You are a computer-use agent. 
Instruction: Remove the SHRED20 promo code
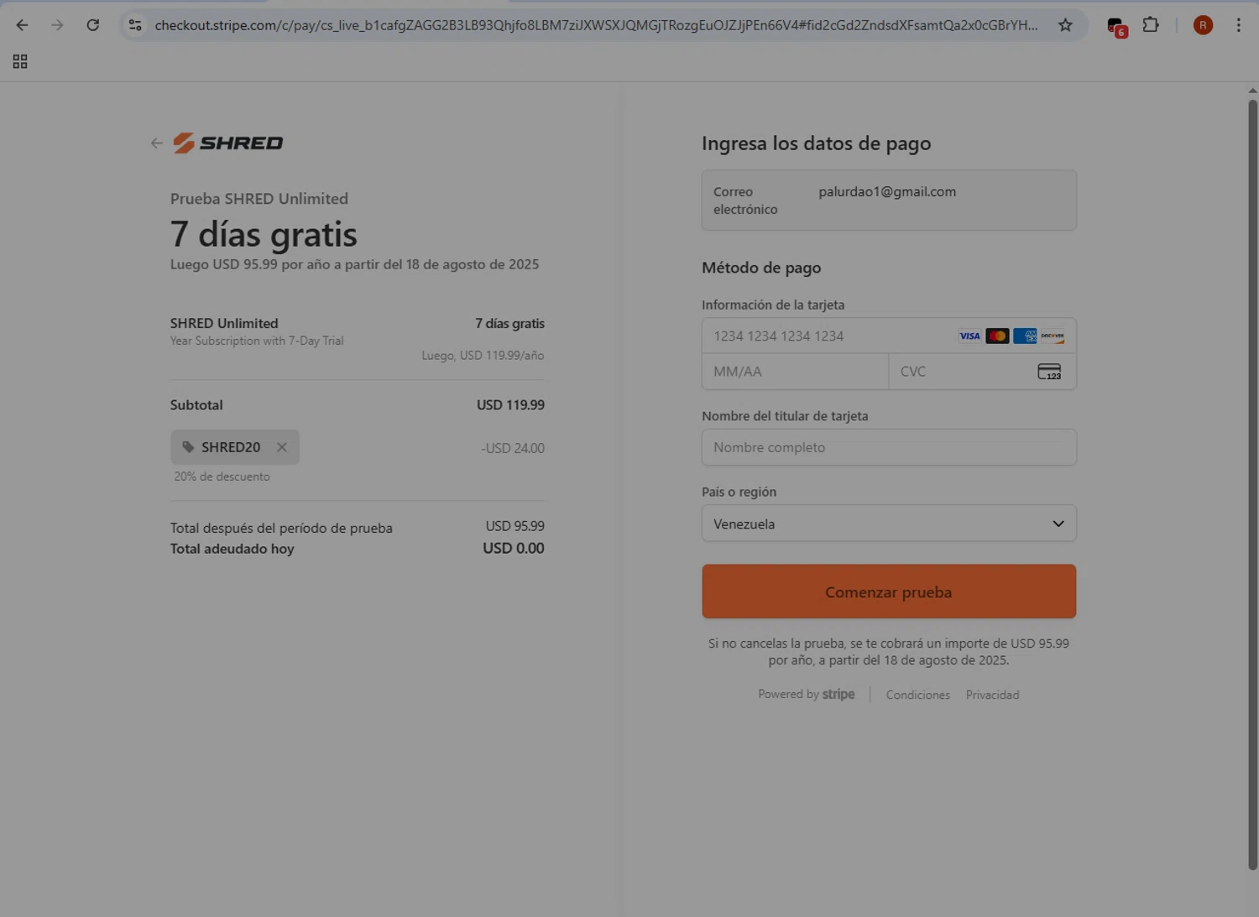click(282, 447)
